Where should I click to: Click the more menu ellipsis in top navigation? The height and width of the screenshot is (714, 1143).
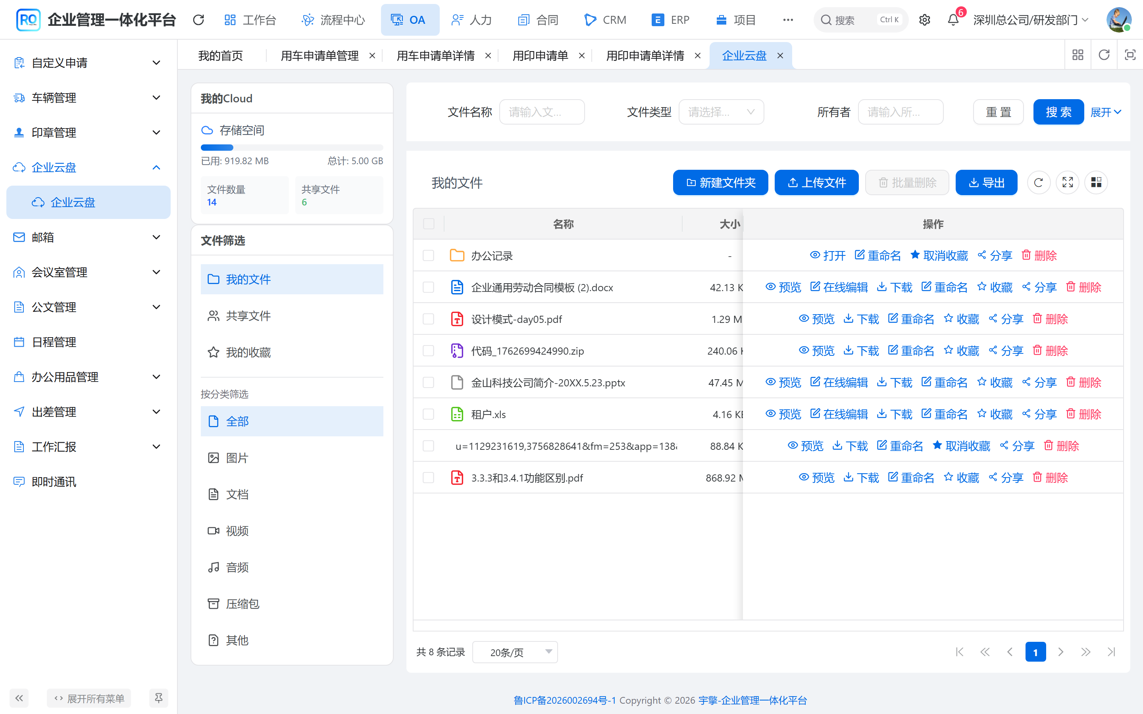[788, 20]
